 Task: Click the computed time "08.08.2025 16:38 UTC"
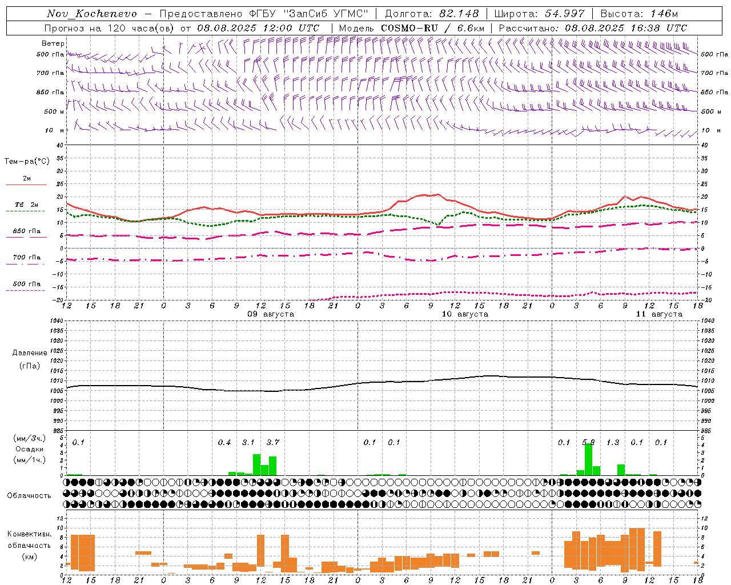626,28
